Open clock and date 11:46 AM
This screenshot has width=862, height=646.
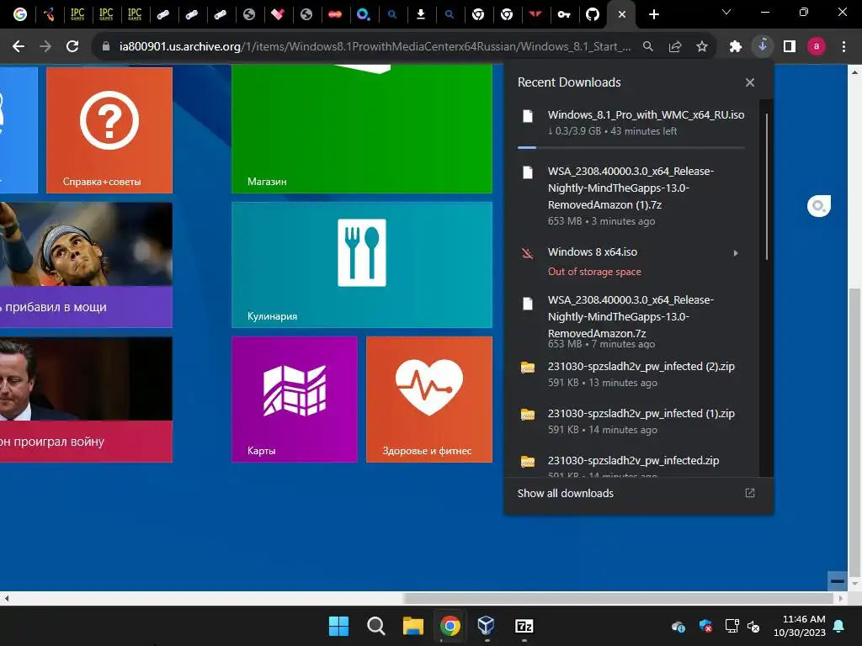(x=800, y=626)
